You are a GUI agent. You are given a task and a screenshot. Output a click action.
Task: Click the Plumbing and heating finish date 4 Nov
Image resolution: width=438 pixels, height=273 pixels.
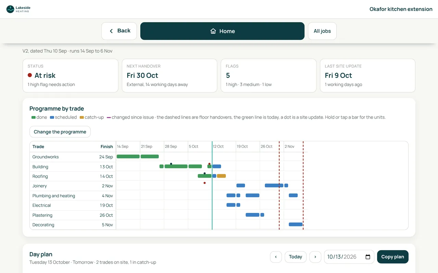(107, 196)
